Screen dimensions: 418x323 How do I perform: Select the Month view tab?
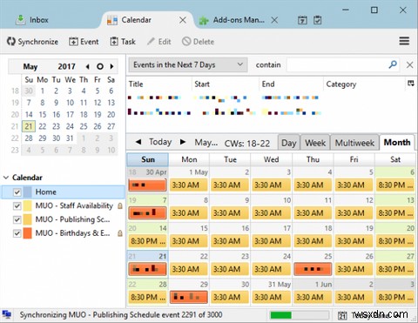[x=397, y=143]
